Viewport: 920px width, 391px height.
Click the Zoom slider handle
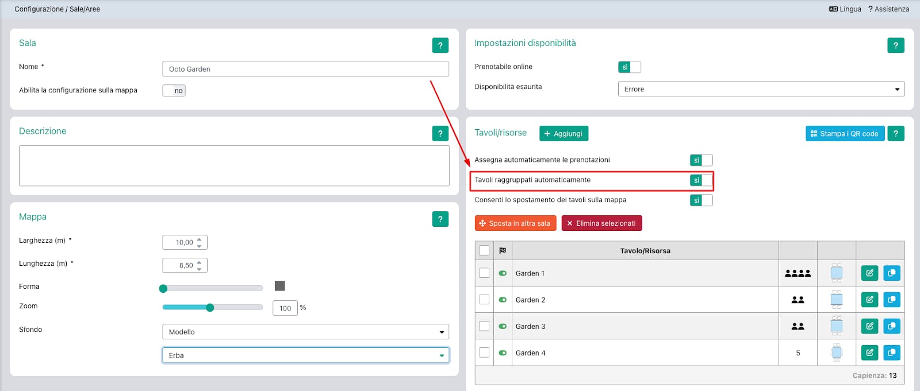click(x=210, y=308)
